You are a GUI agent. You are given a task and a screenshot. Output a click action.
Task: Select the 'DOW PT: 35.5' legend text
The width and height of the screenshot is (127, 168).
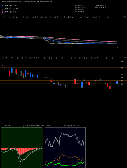tap(10, 12)
